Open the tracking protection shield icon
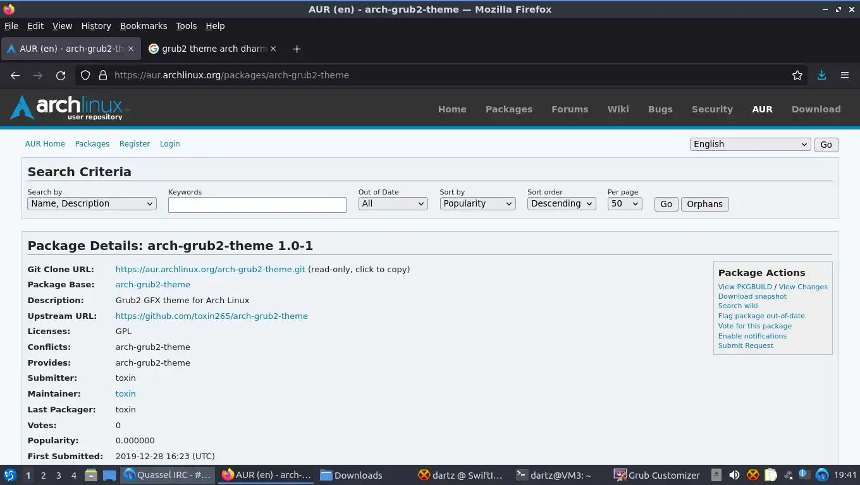This screenshot has width=860, height=485. coord(85,75)
